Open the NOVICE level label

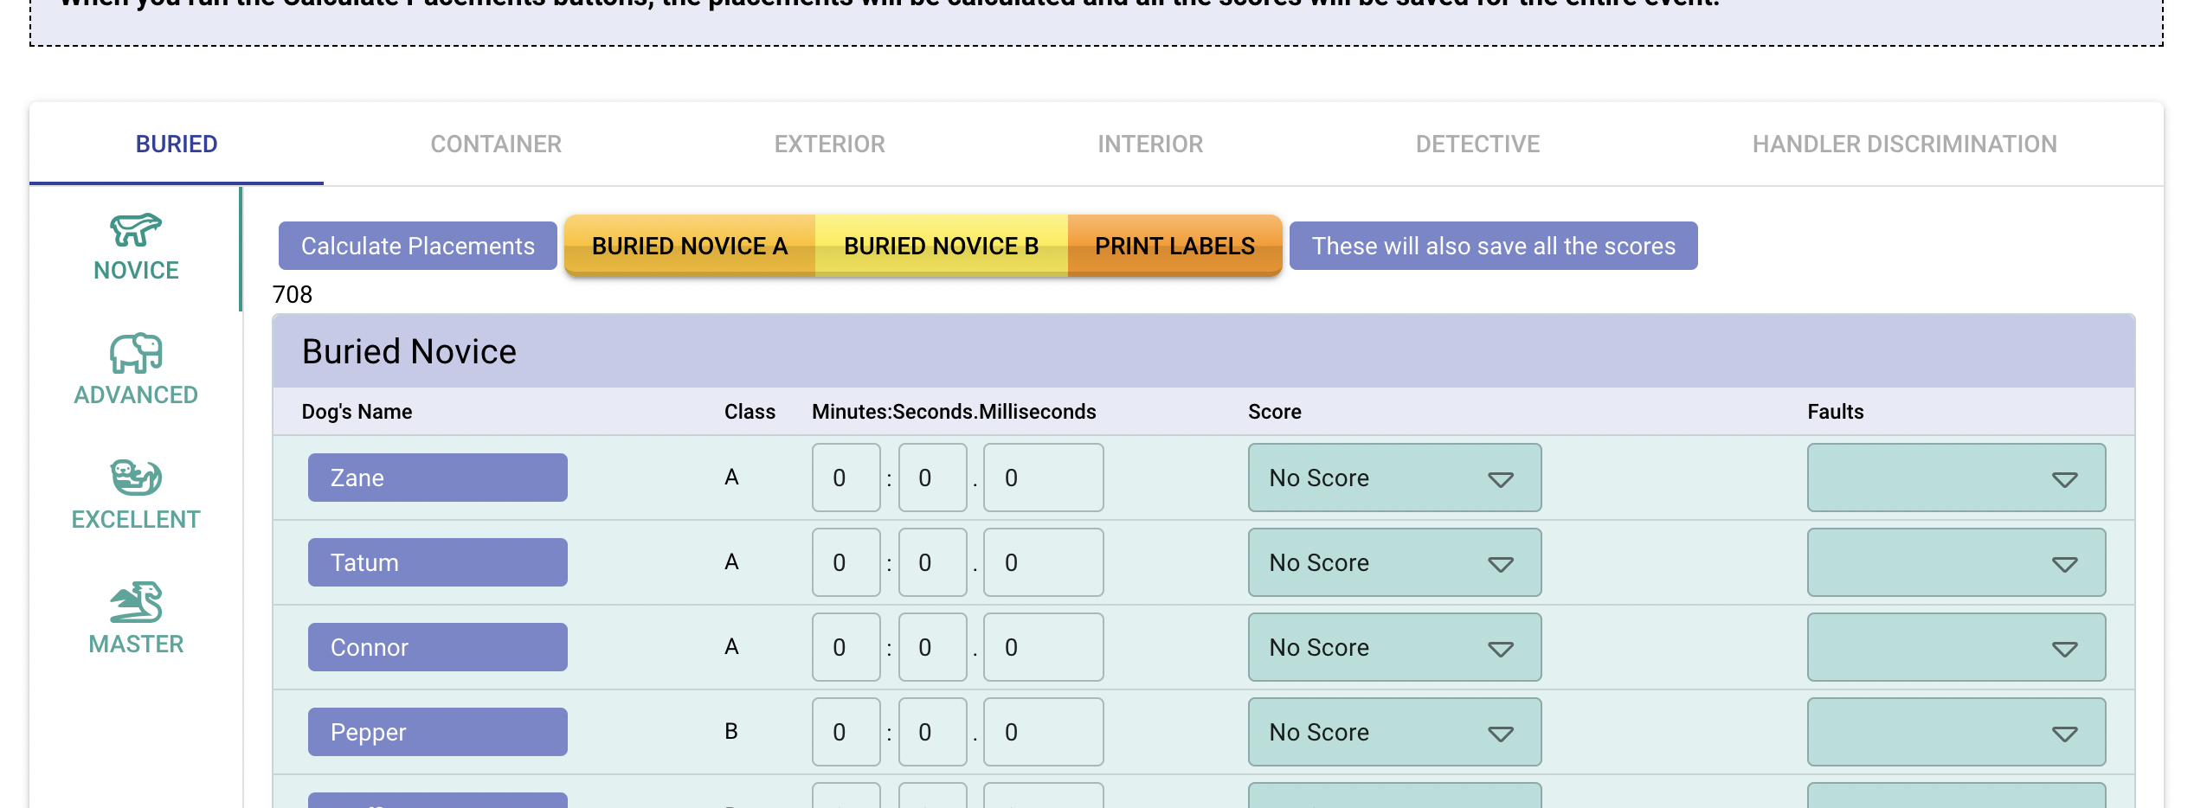coord(136,271)
